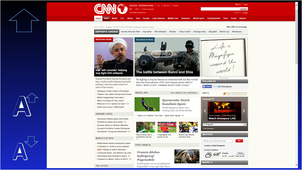Click the SEARCH button
302x170 pixels.
tap(244, 9)
